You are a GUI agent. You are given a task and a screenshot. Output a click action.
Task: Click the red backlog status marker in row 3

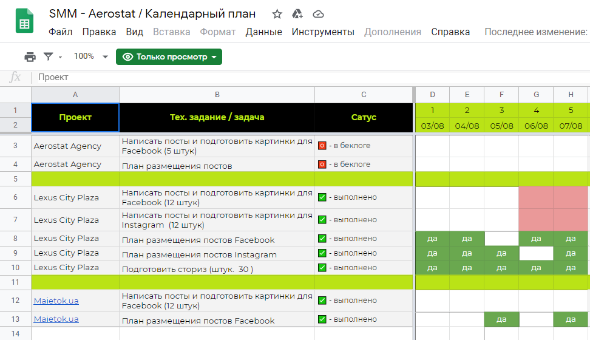[322, 146]
